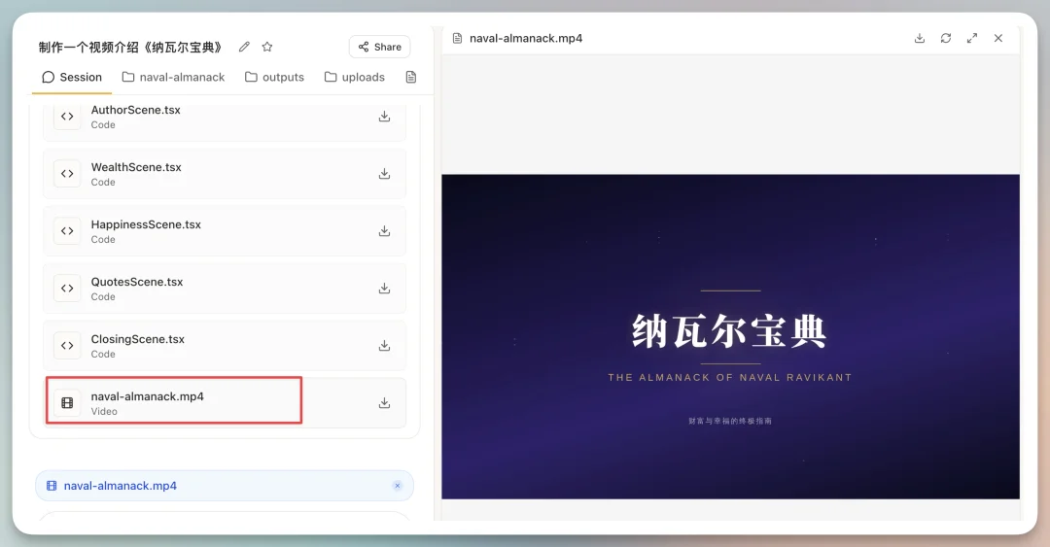Select the ClosingScene.tsx file name

138,339
